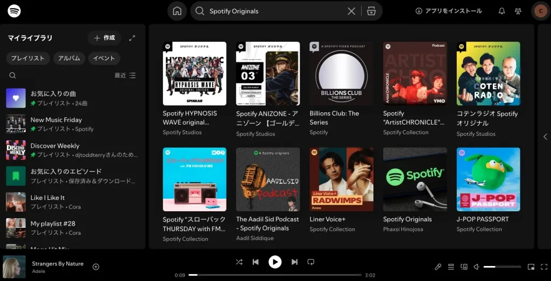Open The Aadil Sid Podcast cover

point(268,179)
